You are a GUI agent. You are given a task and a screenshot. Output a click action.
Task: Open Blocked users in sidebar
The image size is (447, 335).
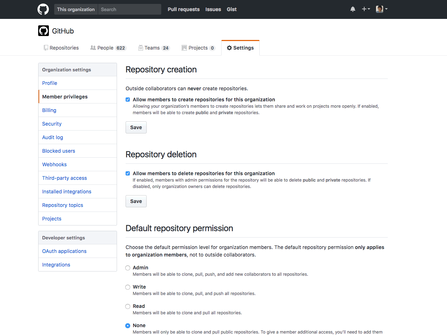(x=77, y=151)
